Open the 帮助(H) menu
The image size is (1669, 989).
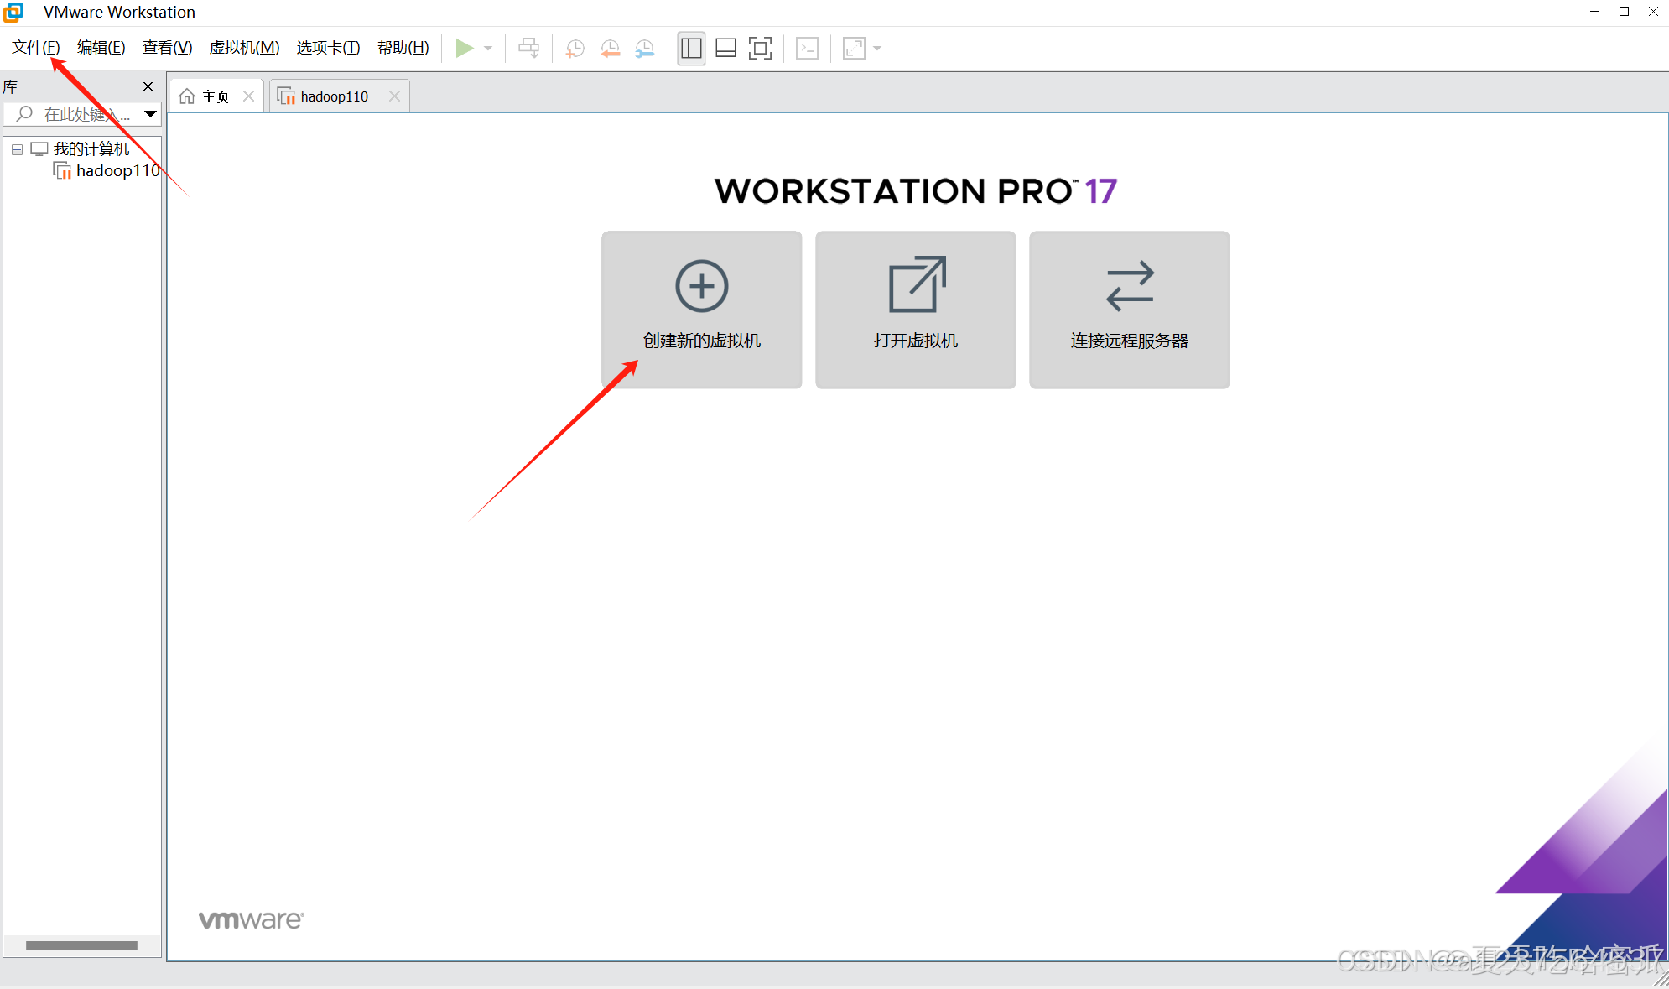403,48
